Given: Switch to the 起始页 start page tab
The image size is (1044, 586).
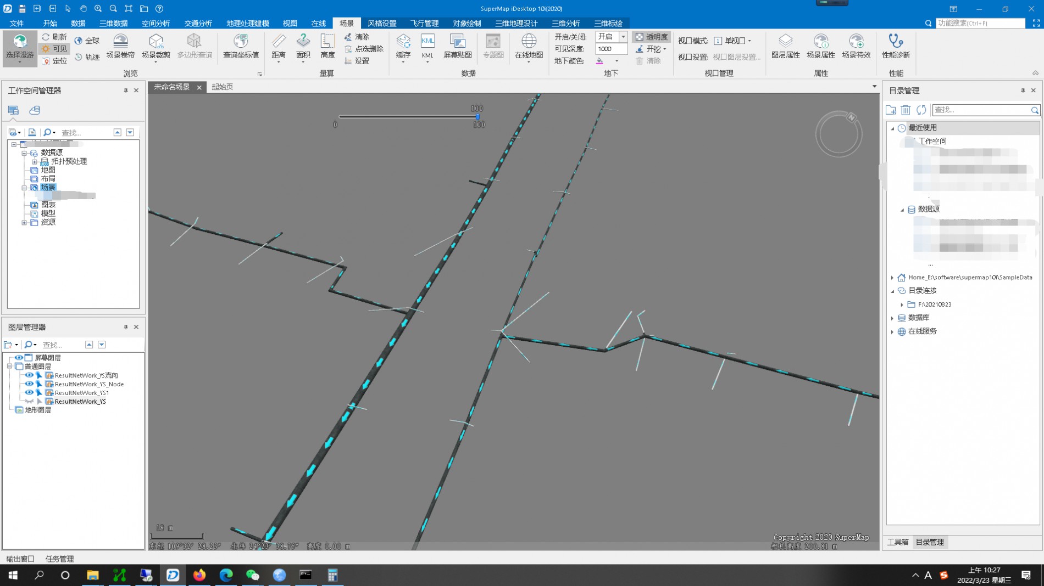Looking at the screenshot, I should 223,87.
